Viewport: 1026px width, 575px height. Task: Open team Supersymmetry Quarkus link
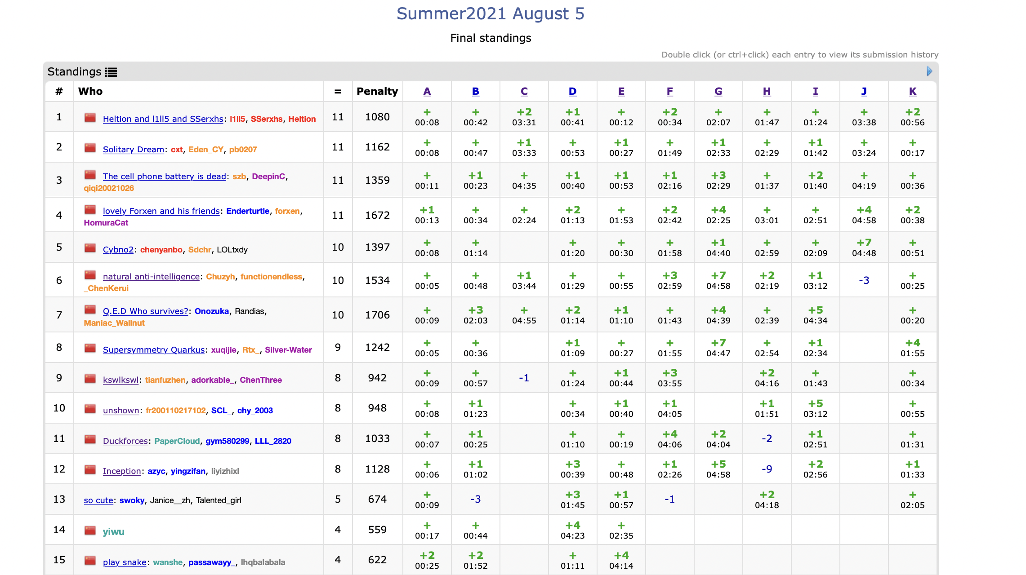(x=153, y=350)
